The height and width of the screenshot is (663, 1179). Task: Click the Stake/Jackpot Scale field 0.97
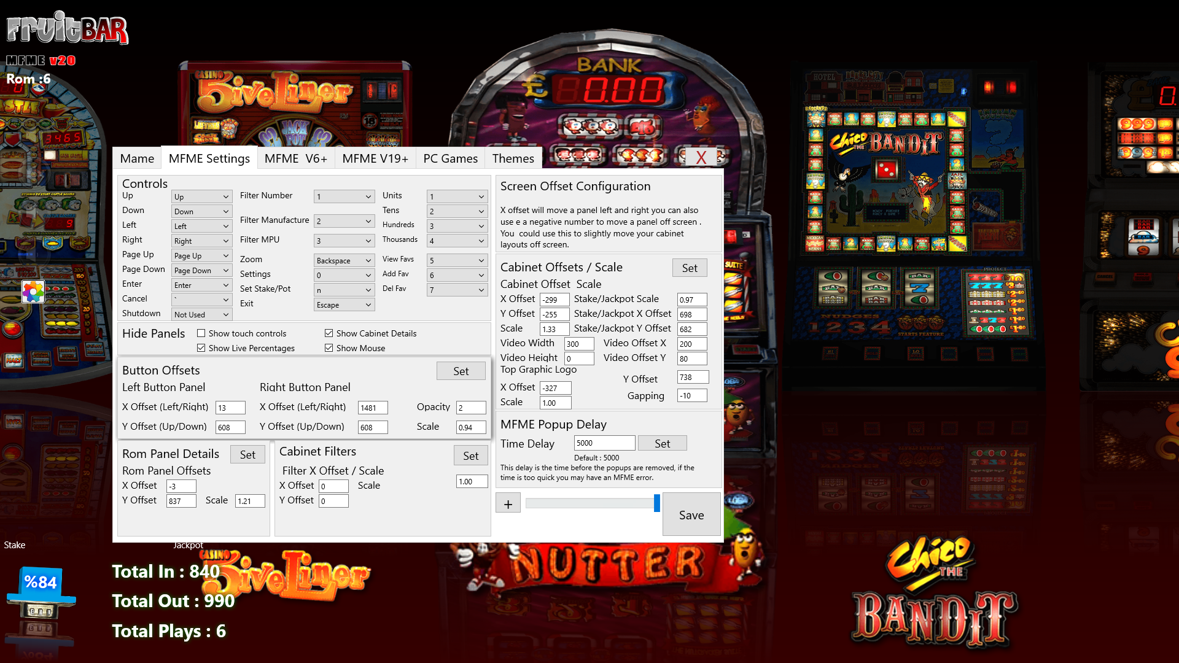tap(692, 300)
